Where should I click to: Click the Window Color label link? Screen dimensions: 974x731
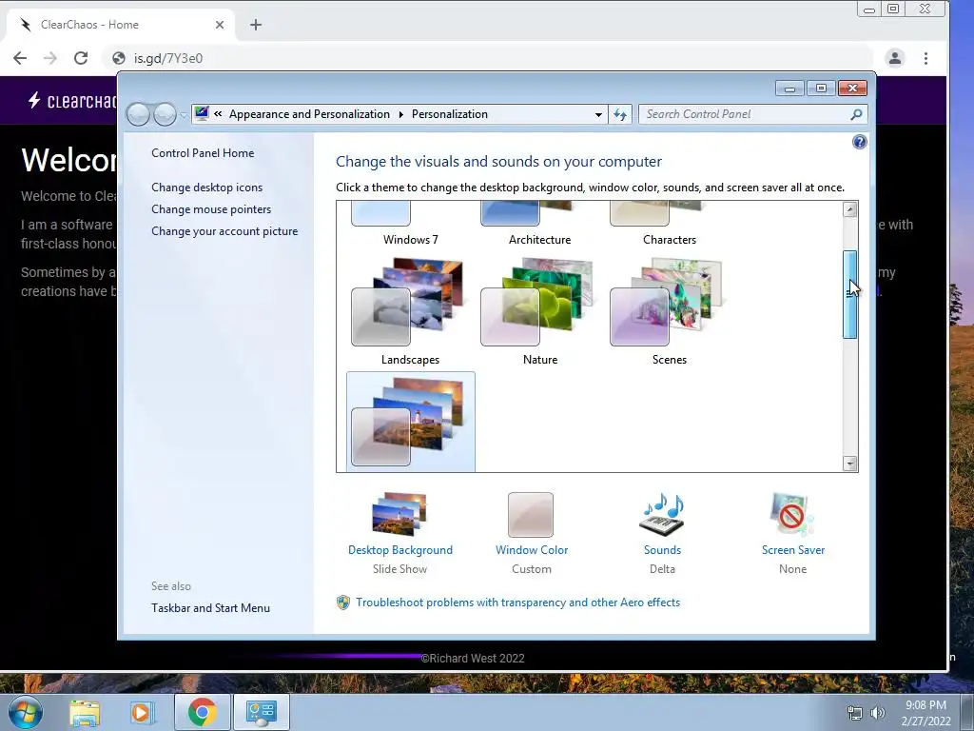click(x=532, y=550)
